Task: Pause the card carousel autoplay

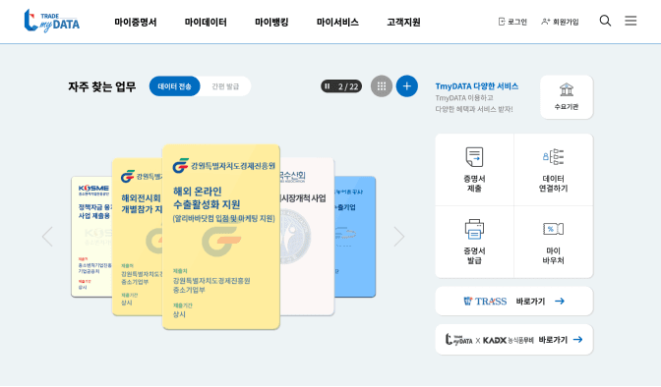Action: point(328,86)
